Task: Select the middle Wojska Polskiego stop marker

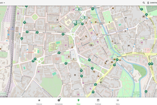Action: pos(37,32)
